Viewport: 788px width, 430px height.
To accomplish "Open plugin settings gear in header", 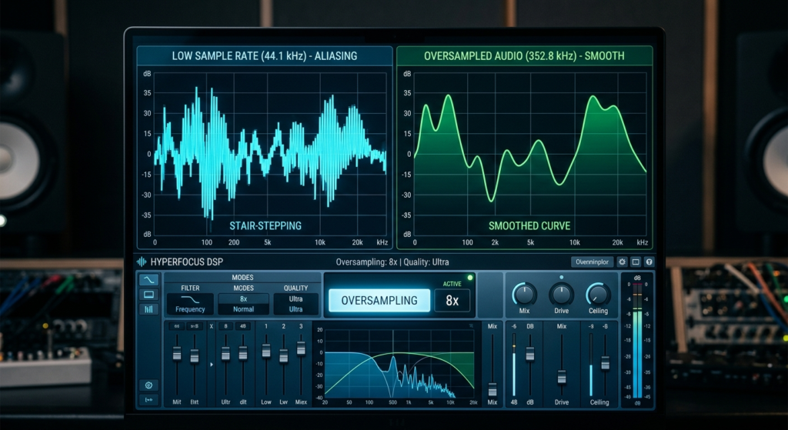I will [x=622, y=262].
